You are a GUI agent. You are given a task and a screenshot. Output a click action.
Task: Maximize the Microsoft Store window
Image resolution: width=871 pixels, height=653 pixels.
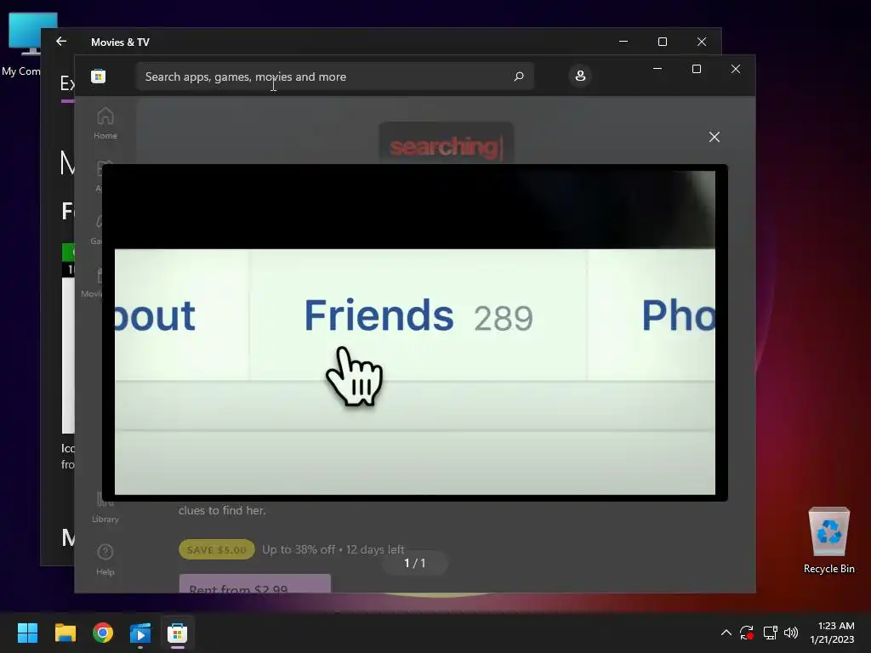[697, 69]
